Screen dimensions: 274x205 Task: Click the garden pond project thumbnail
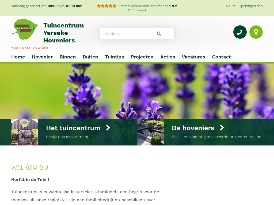[150, 132]
